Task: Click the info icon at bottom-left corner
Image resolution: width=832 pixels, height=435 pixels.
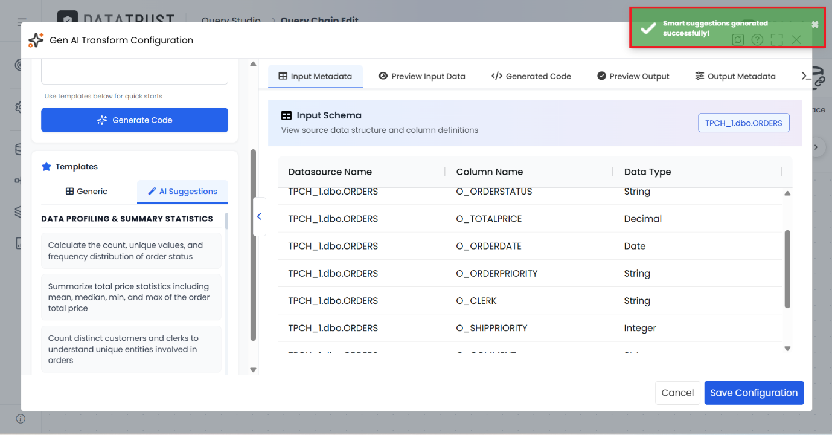Action: point(21,419)
